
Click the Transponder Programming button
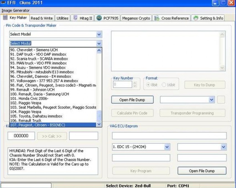pos(192,113)
